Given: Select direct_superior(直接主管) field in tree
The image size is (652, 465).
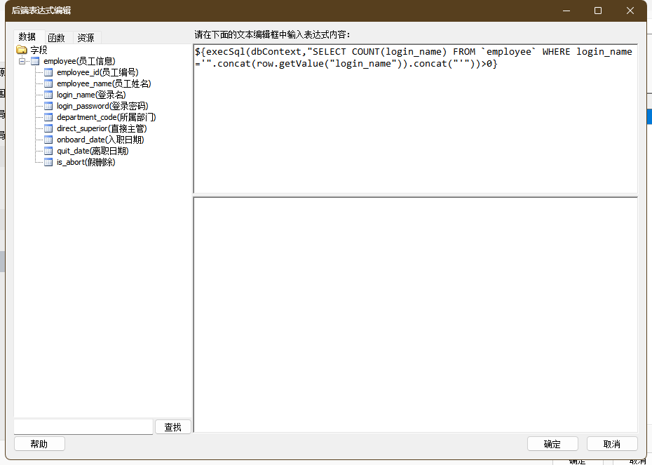Looking at the screenshot, I should point(102,128).
